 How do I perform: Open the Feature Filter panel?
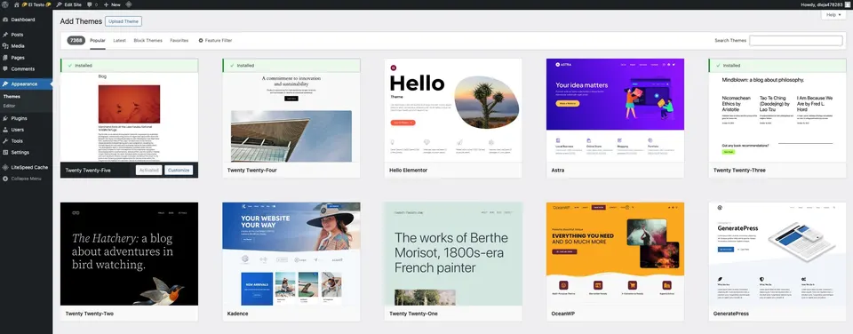point(215,40)
